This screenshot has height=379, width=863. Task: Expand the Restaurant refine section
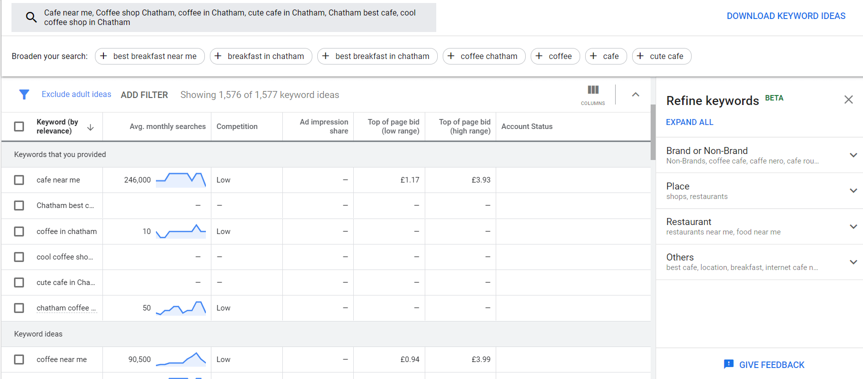point(853,226)
